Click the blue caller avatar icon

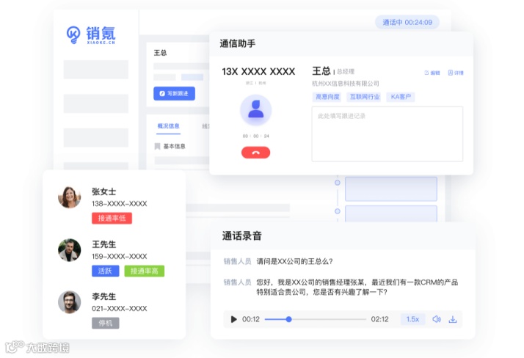(x=255, y=110)
